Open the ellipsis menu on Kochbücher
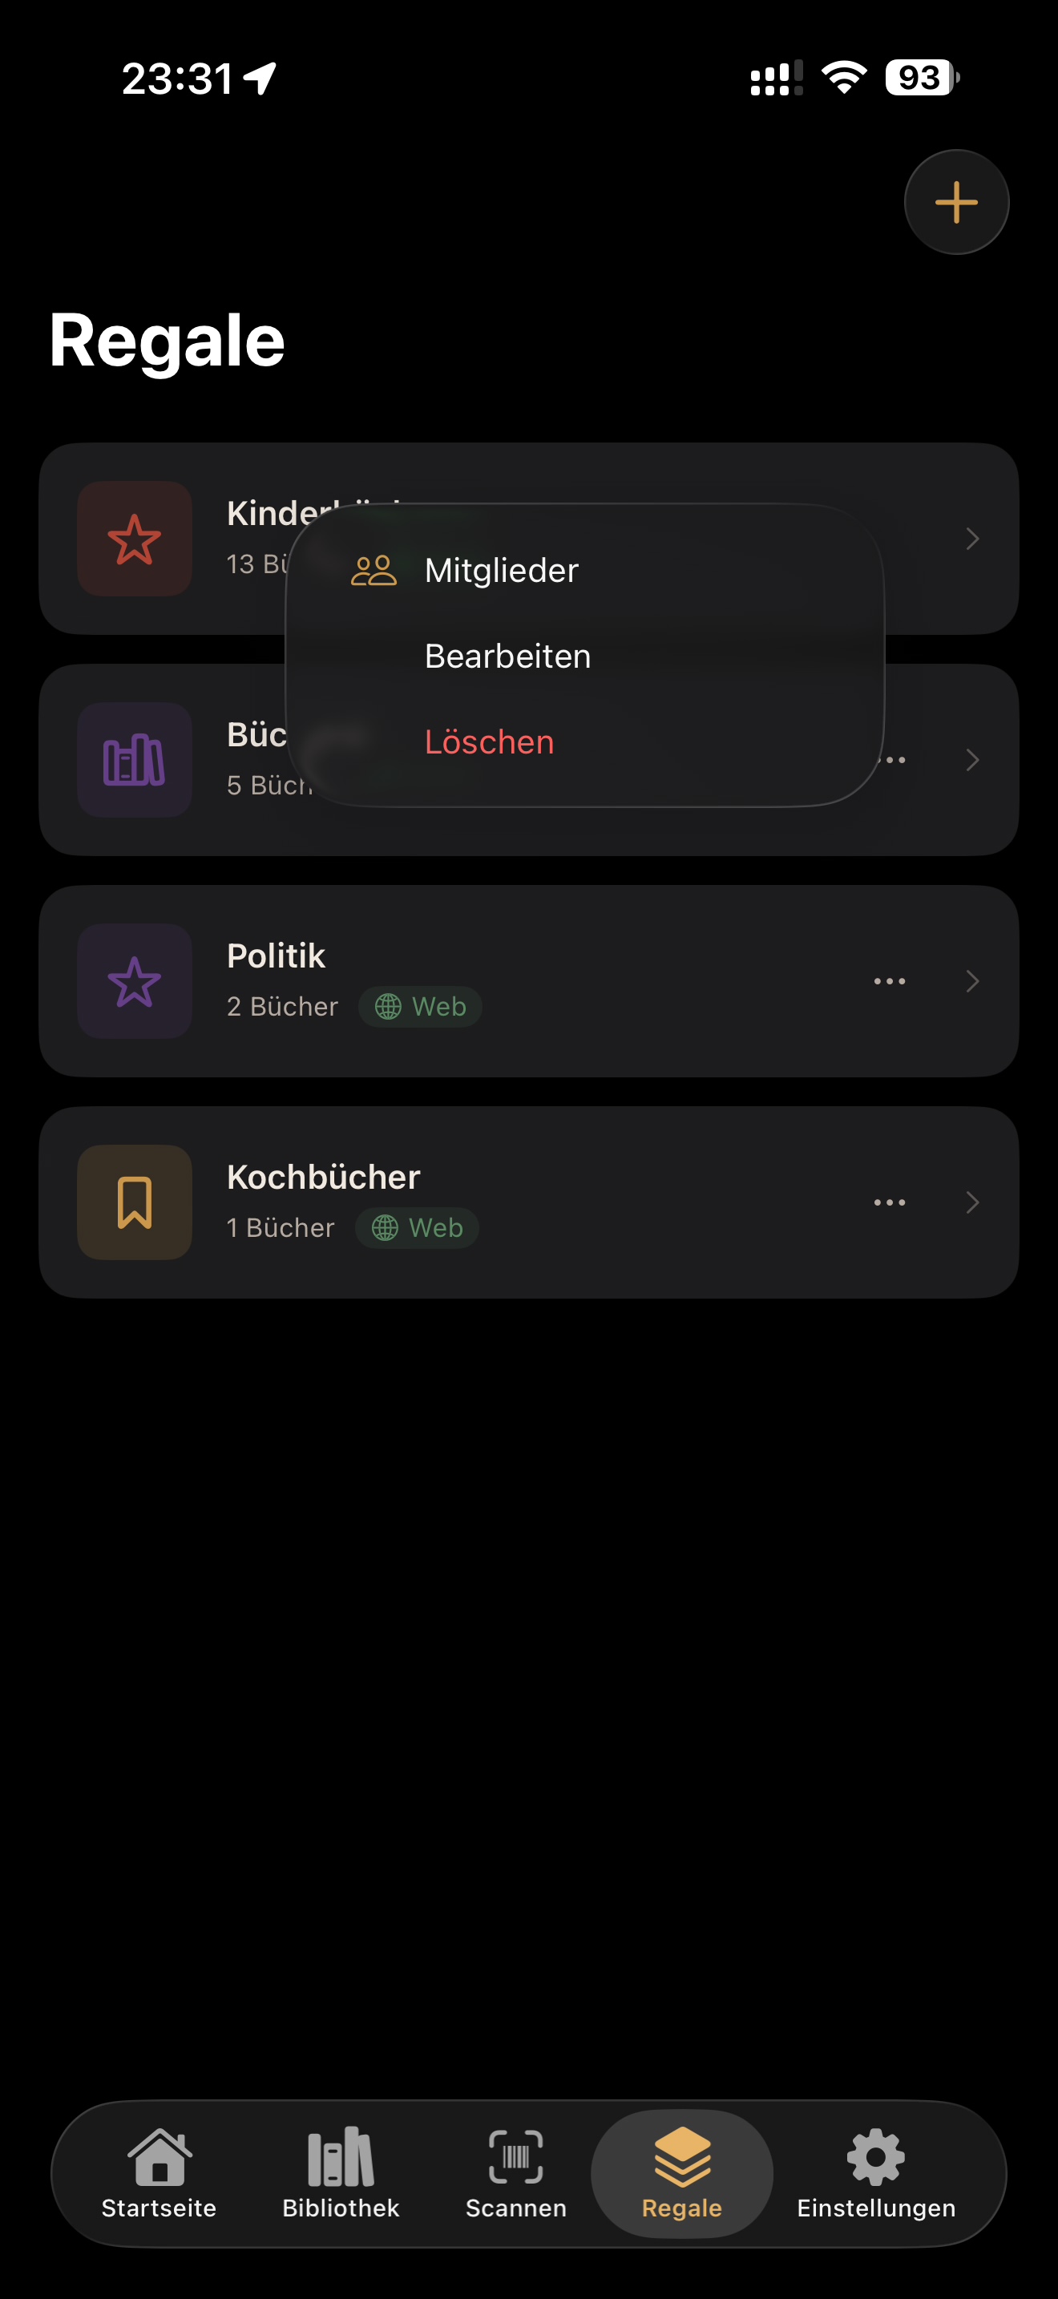This screenshot has height=2299, width=1058. pyautogui.click(x=889, y=1202)
